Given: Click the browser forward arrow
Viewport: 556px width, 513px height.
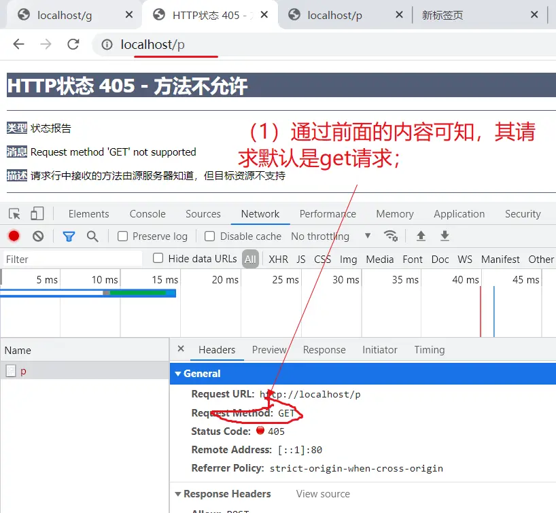Looking at the screenshot, I should pos(46,44).
